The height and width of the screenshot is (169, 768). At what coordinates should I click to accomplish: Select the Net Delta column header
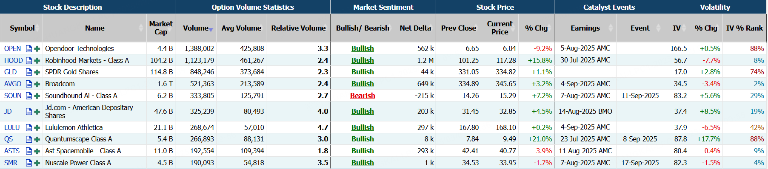(415, 28)
